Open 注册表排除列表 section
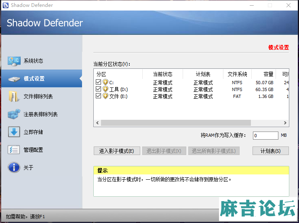 tap(42, 114)
